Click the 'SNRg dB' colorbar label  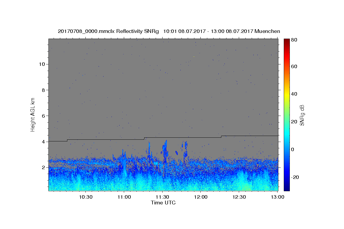click(302, 115)
